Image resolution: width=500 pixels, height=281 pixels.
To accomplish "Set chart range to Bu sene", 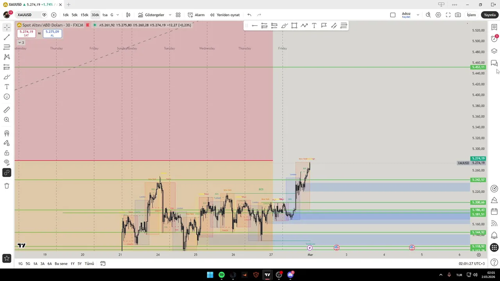I will (x=61, y=264).
